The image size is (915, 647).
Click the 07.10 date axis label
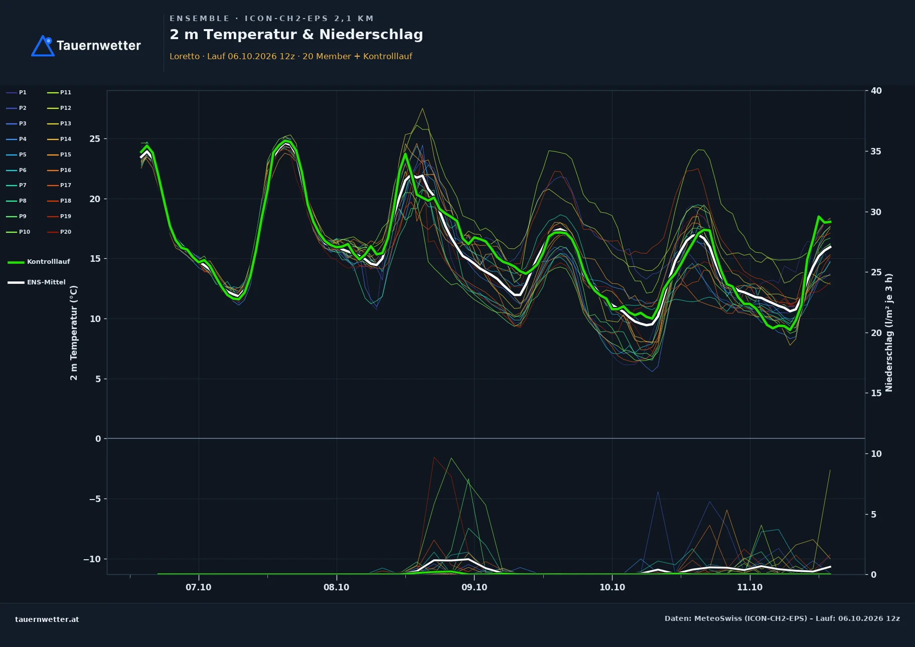[x=199, y=587]
